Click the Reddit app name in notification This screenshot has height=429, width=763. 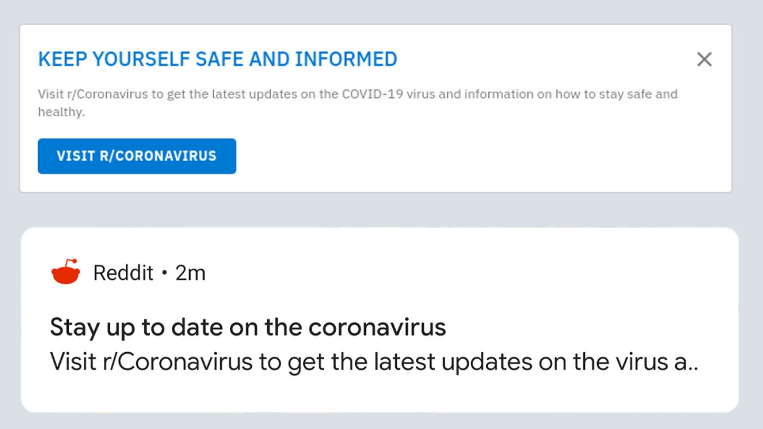pyautogui.click(x=123, y=273)
